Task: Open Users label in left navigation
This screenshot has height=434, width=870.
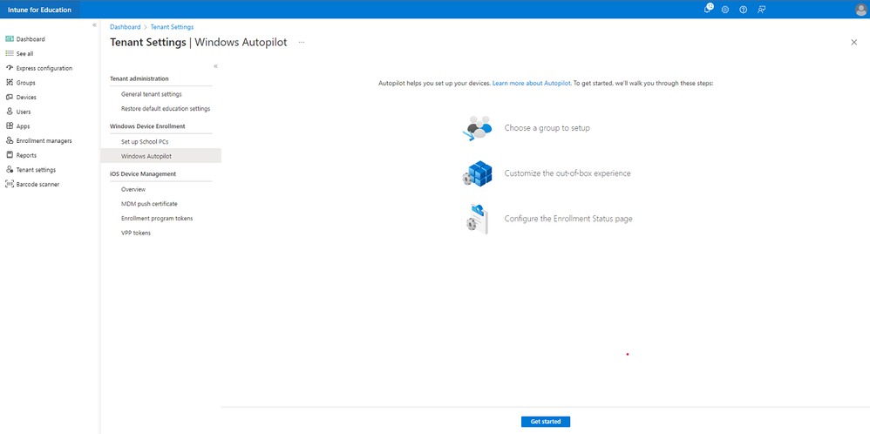Action: click(24, 112)
